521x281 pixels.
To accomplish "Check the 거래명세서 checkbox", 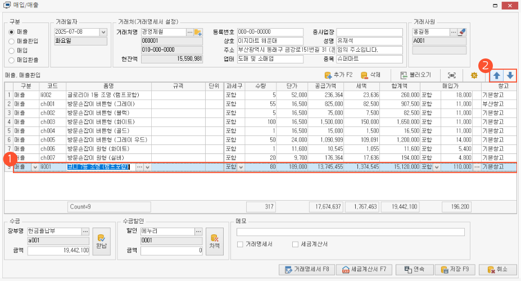I will pos(240,244).
